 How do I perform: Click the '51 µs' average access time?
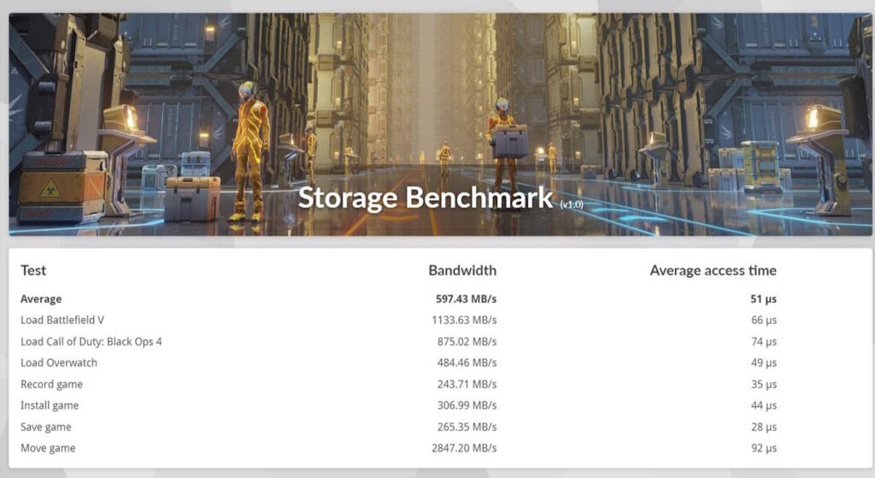(763, 298)
